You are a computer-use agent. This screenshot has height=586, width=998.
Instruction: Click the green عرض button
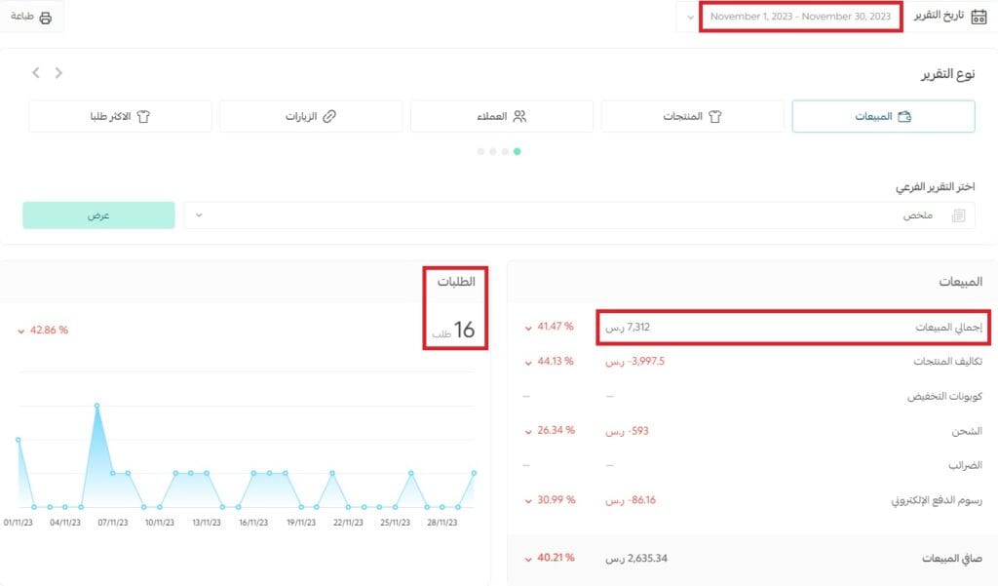pos(98,215)
